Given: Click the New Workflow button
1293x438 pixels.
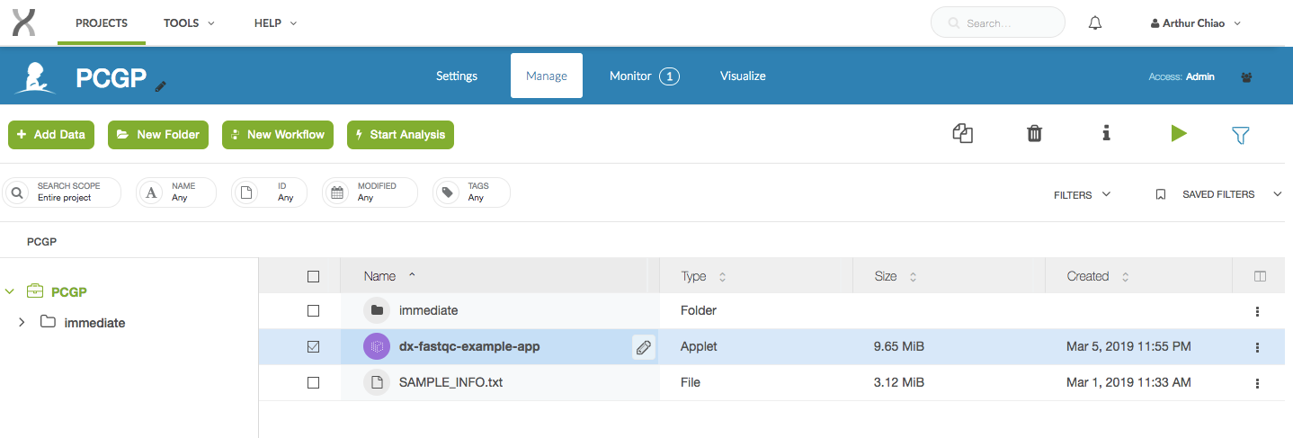Looking at the screenshot, I should [x=278, y=135].
